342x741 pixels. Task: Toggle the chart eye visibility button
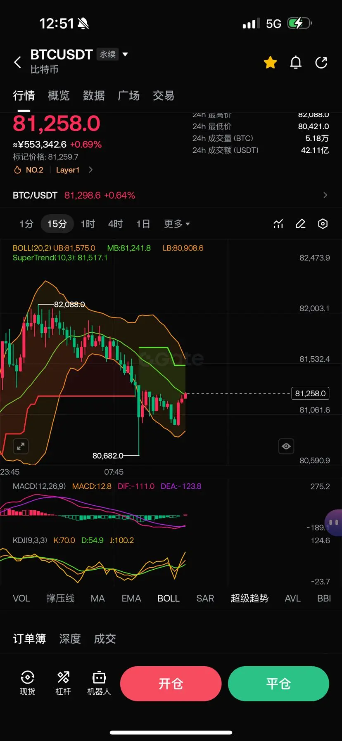[286, 446]
